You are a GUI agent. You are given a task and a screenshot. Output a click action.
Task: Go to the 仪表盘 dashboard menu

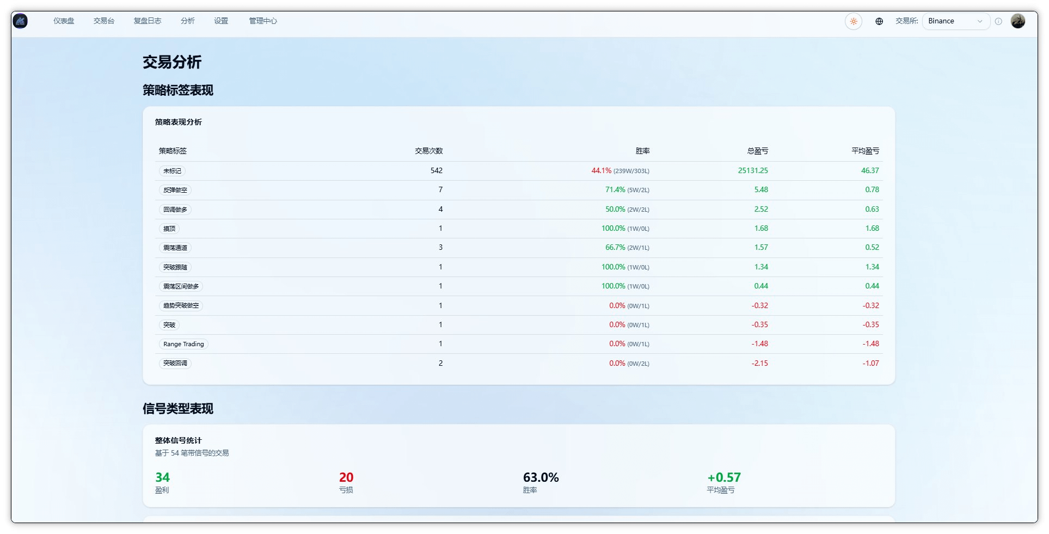(x=64, y=21)
